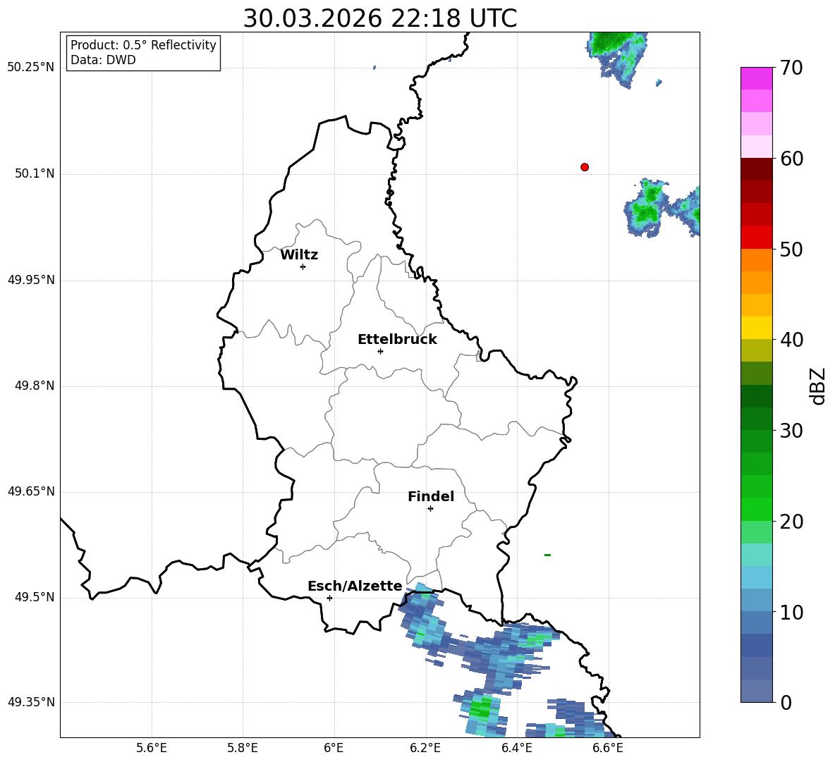Click the red dot radar marker
Screen dimensions: 835x762
coord(585,167)
